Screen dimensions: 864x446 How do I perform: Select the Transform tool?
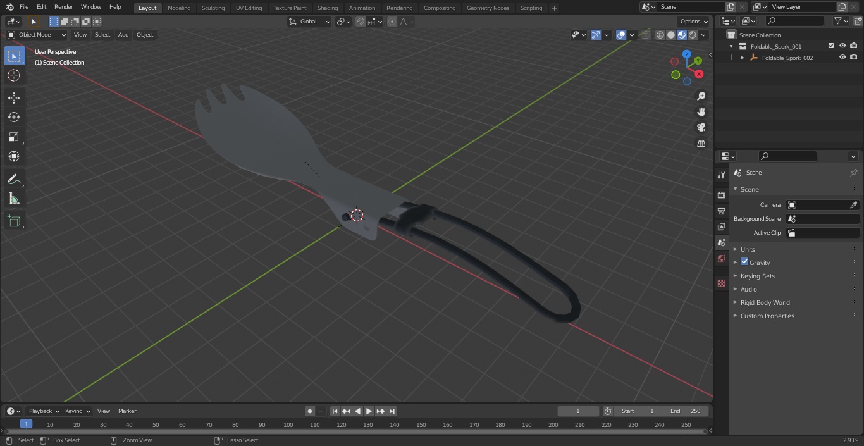(x=14, y=156)
